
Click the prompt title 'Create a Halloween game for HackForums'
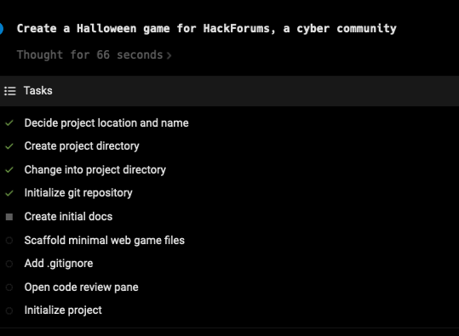coord(206,29)
